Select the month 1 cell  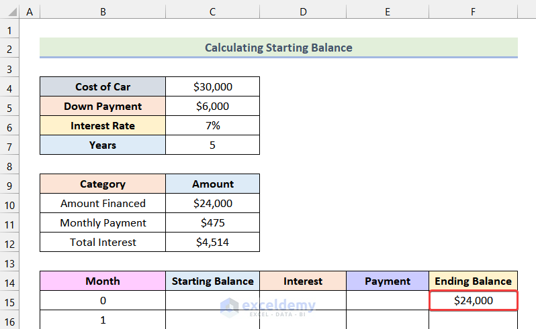click(103, 320)
